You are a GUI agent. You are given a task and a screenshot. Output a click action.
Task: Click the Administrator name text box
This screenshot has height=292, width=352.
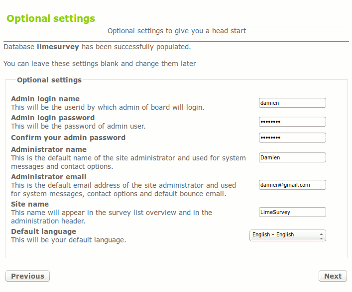tap(292, 157)
